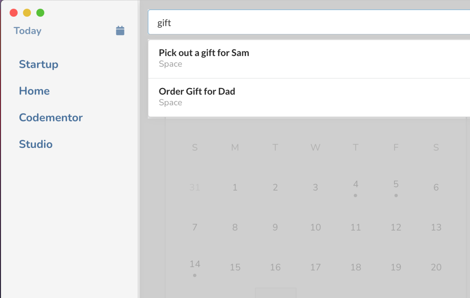Open the calendar icon beside Today

click(120, 31)
